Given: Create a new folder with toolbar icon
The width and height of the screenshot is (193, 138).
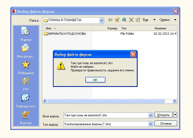Looking at the screenshot, I should (138, 20).
